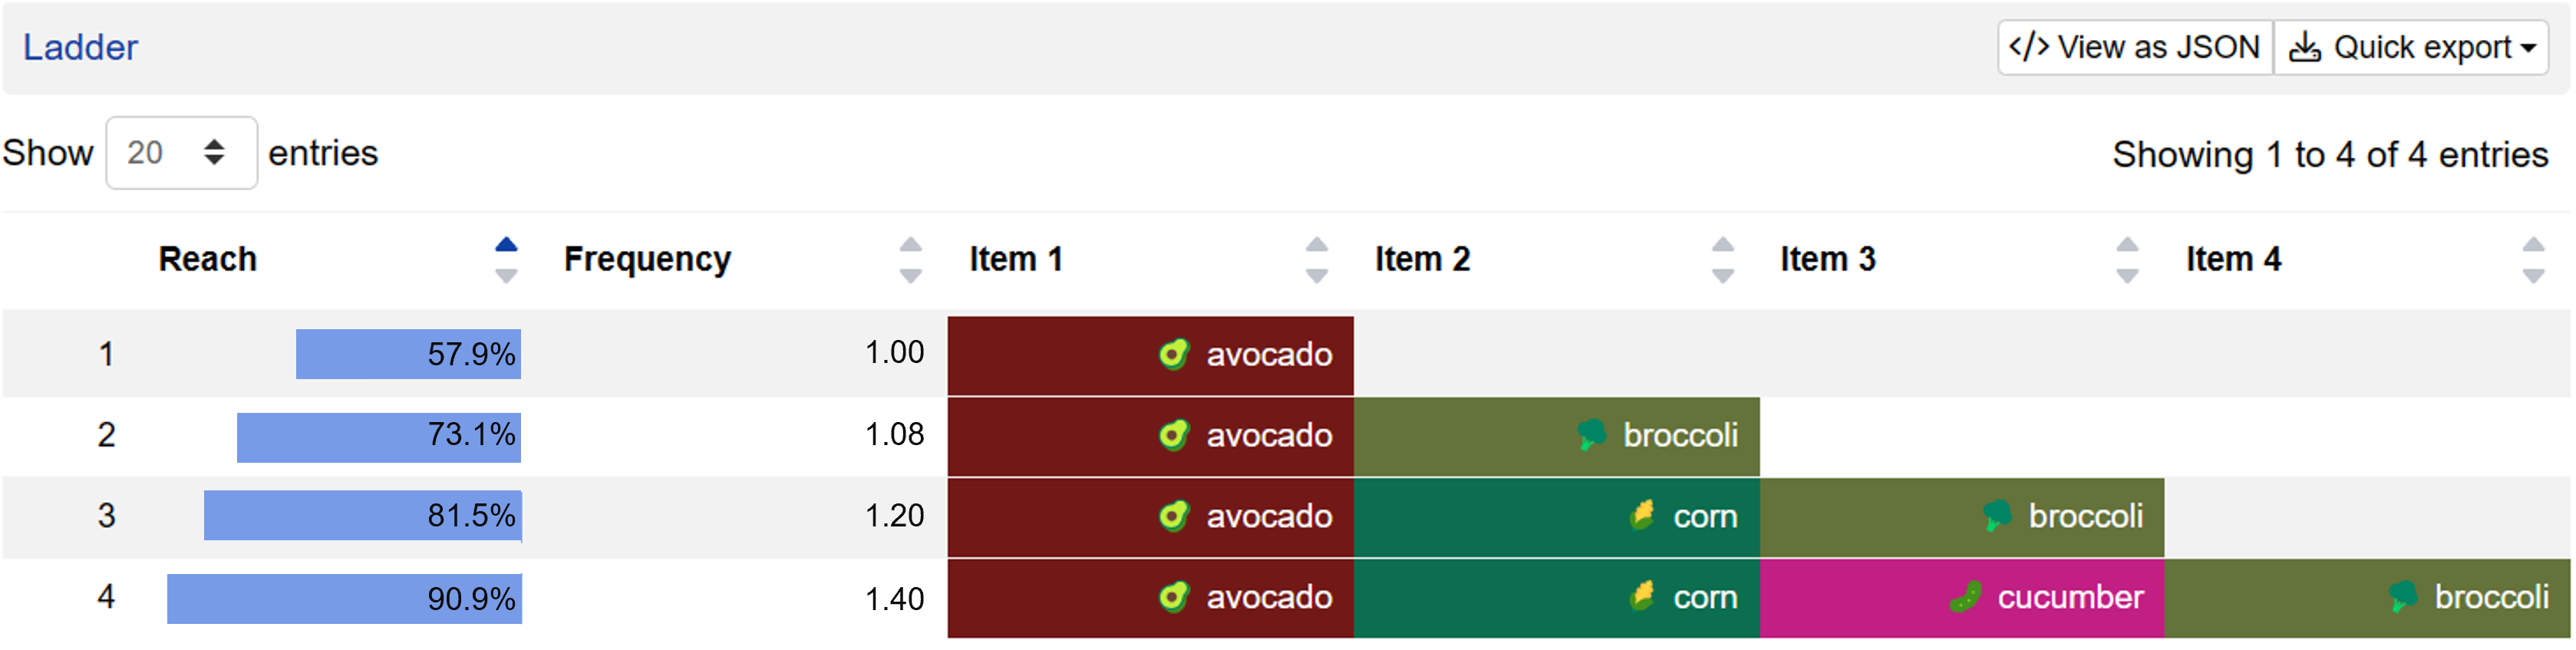Click the broccoli icon in row 3
The image size is (2576, 650).
pyautogui.click(x=1996, y=516)
